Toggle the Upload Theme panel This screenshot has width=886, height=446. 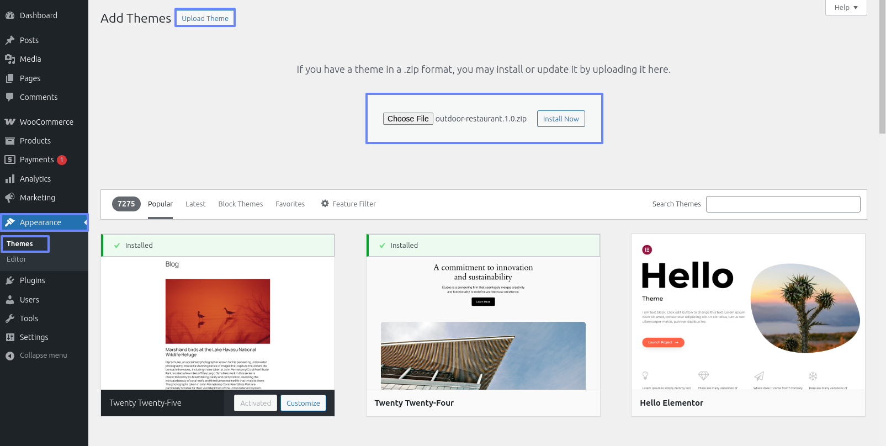205,18
